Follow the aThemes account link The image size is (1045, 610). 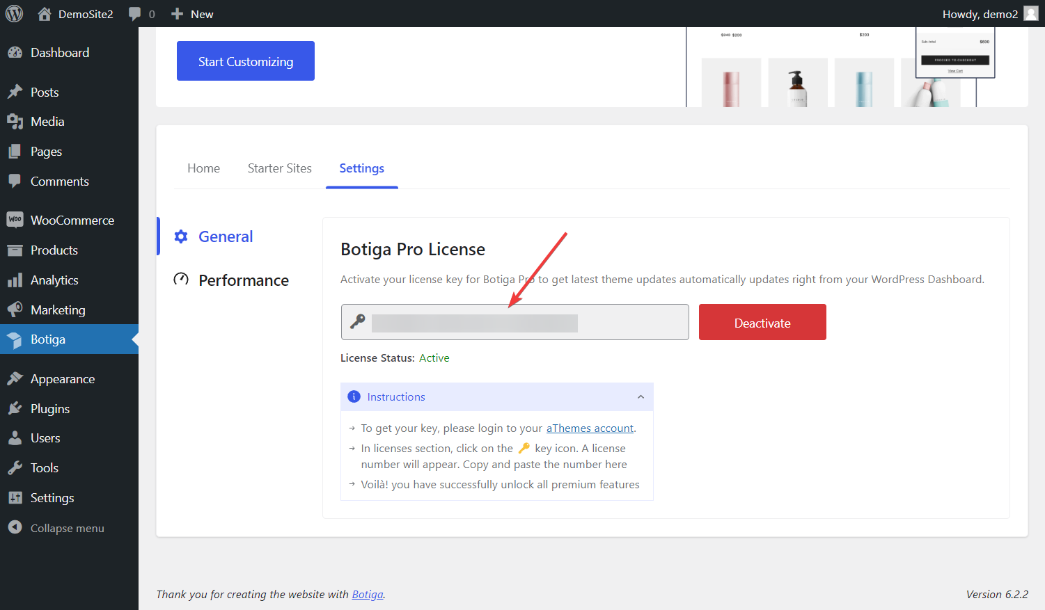(590, 428)
